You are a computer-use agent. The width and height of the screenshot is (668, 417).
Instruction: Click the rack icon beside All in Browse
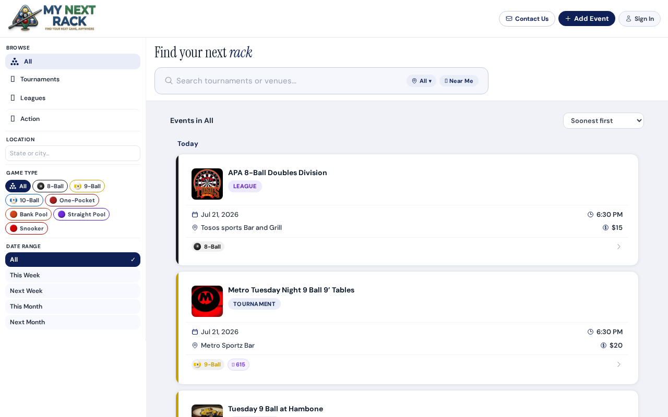[x=15, y=62]
